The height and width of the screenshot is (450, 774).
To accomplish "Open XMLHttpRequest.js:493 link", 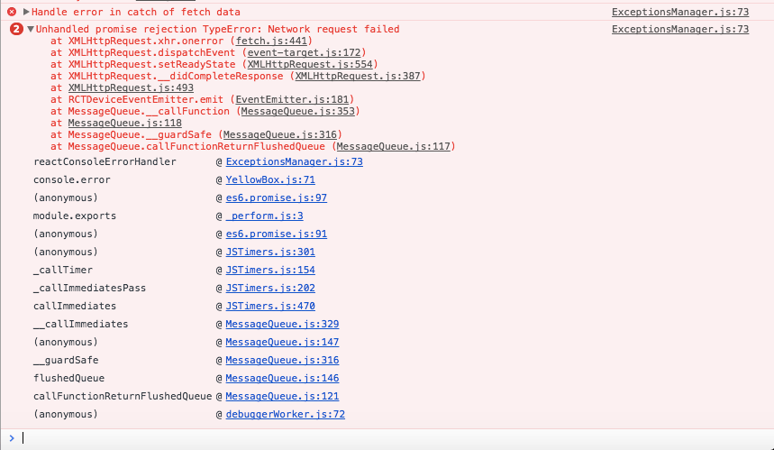I will click(131, 87).
